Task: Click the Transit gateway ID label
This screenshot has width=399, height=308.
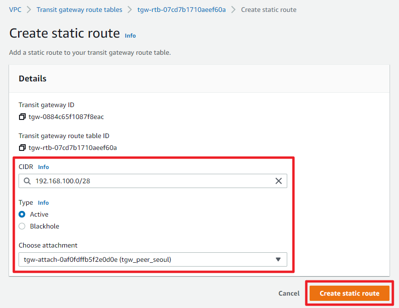Action: [46, 105]
